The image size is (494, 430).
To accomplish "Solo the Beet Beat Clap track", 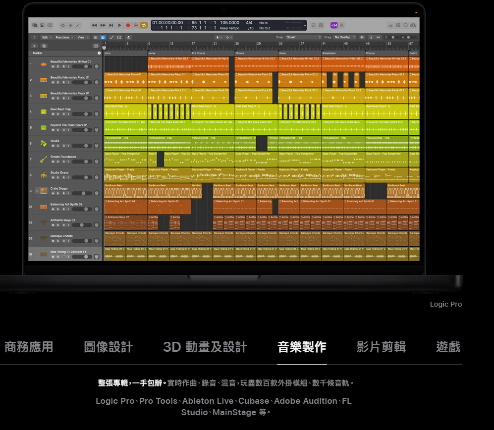I will [58, 114].
